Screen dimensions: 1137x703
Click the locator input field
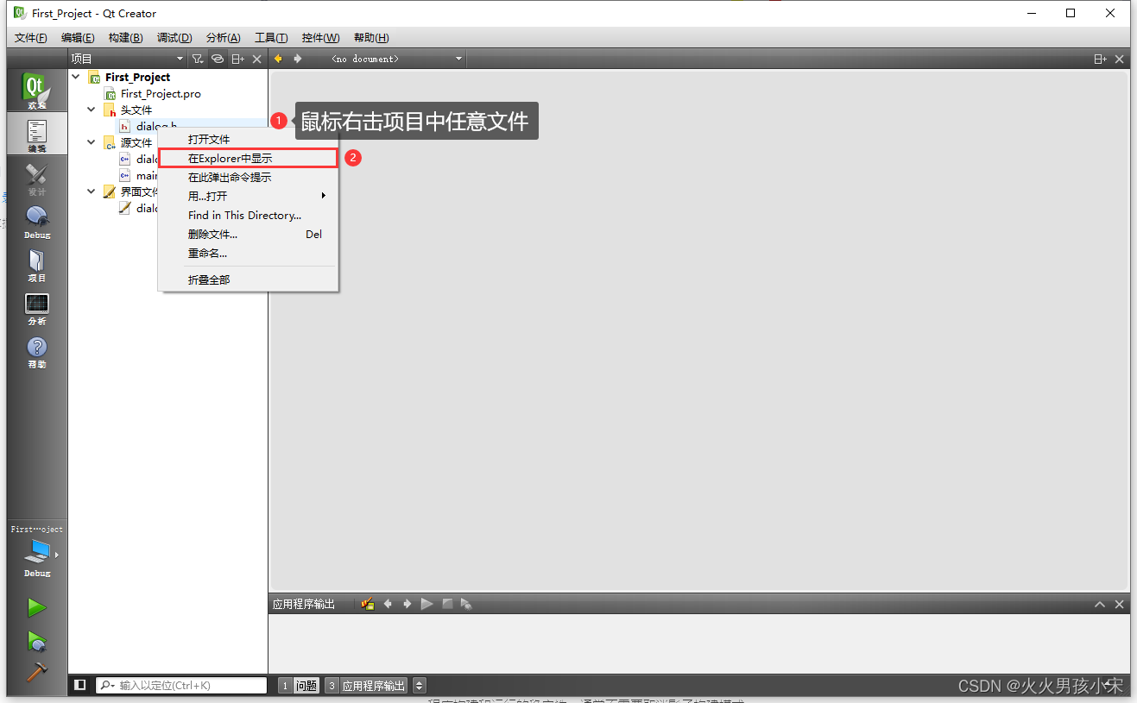pos(181,685)
